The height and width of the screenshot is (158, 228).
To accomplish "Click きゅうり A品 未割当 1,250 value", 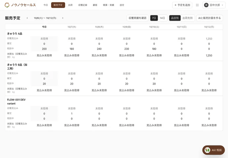I will pyautogui.click(x=209, y=55).
